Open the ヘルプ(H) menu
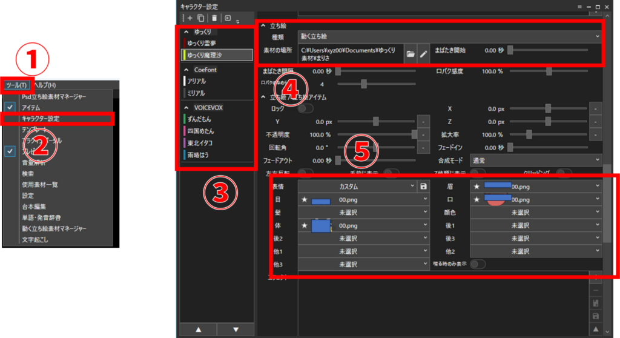This screenshot has height=338, width=620. tap(45, 85)
